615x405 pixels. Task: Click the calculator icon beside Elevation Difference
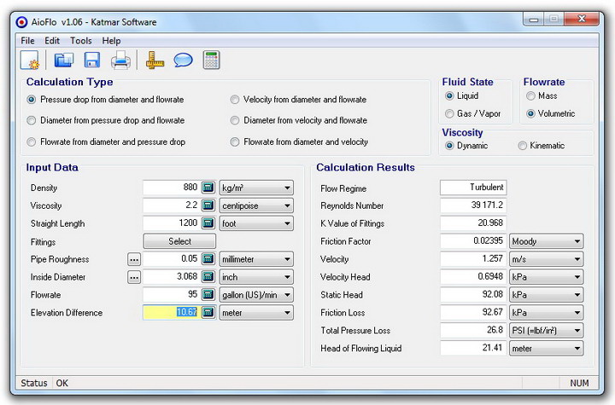[x=208, y=313]
